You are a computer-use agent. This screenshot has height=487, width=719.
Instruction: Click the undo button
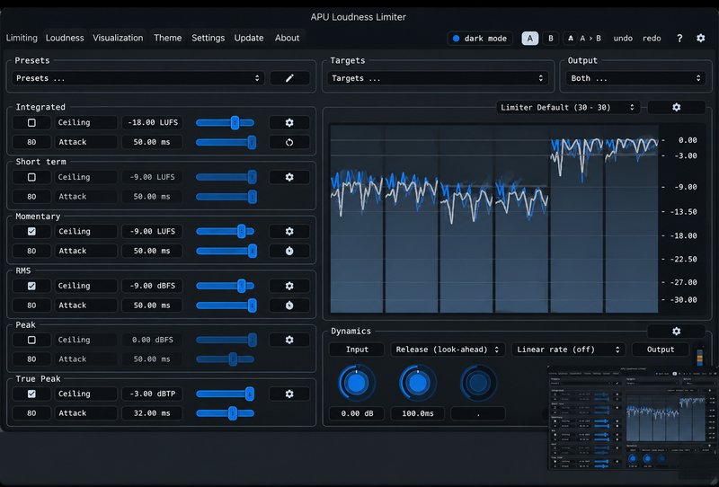(x=623, y=38)
